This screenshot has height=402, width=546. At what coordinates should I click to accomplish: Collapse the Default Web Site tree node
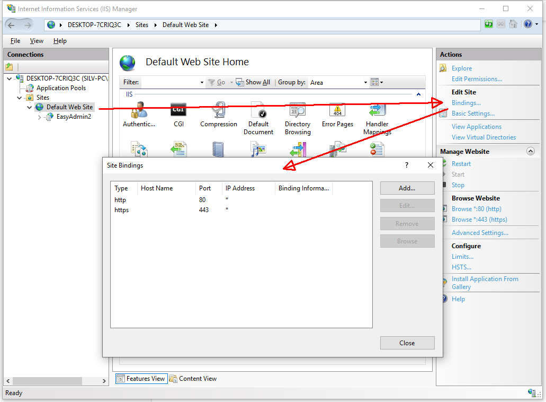pos(30,107)
